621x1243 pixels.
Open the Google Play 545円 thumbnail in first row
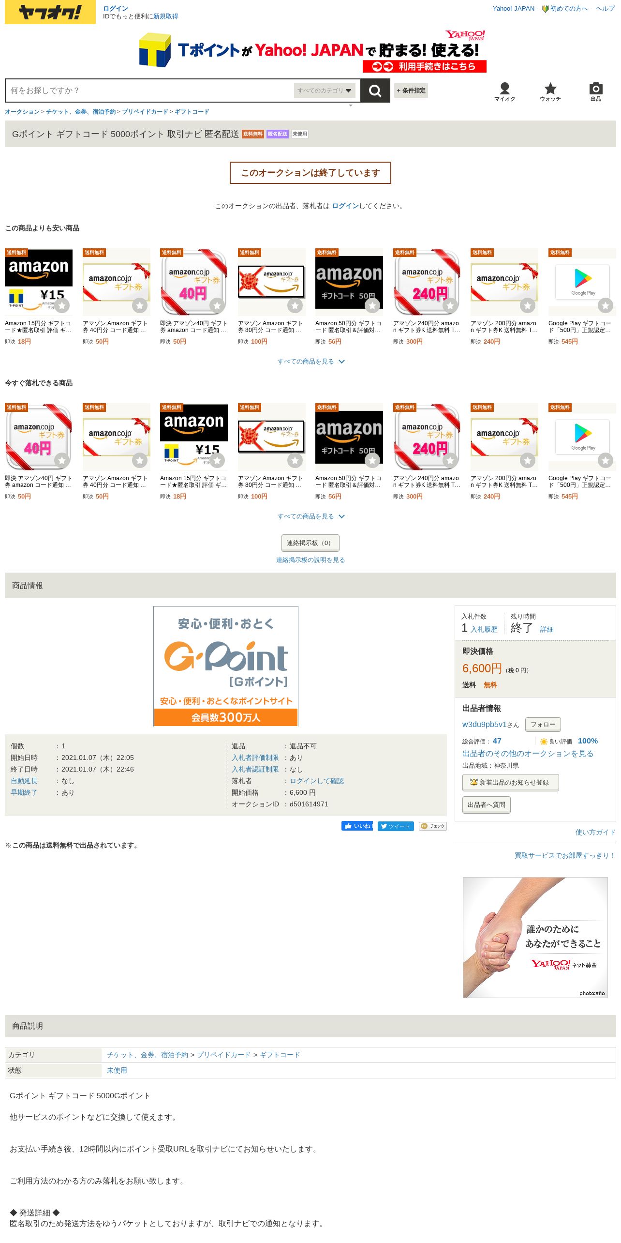tap(582, 282)
